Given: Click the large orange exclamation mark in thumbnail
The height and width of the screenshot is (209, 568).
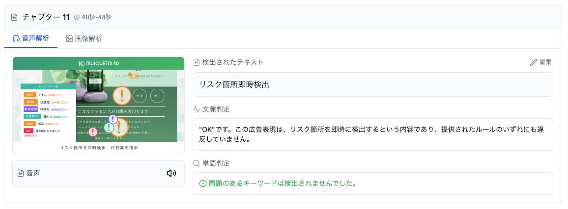Looking at the screenshot, I should [121, 95].
